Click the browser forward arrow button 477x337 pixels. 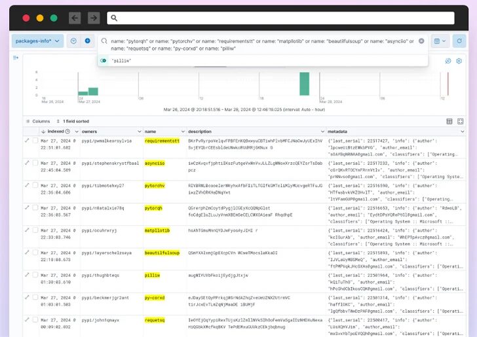94,18
